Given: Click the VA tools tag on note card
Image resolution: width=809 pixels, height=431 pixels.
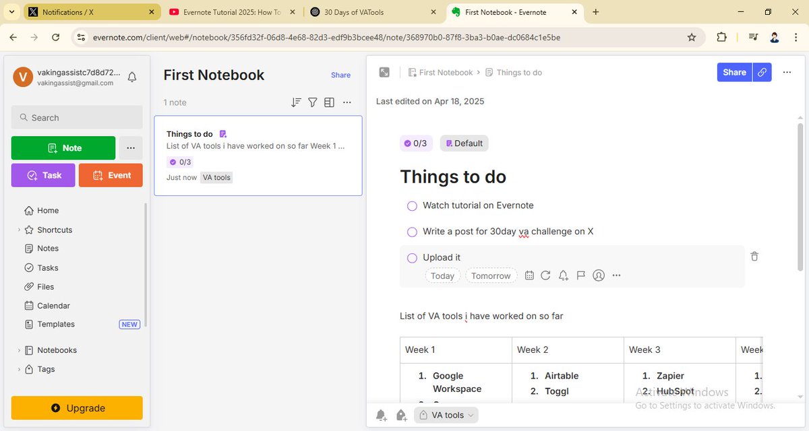Looking at the screenshot, I should [216, 177].
